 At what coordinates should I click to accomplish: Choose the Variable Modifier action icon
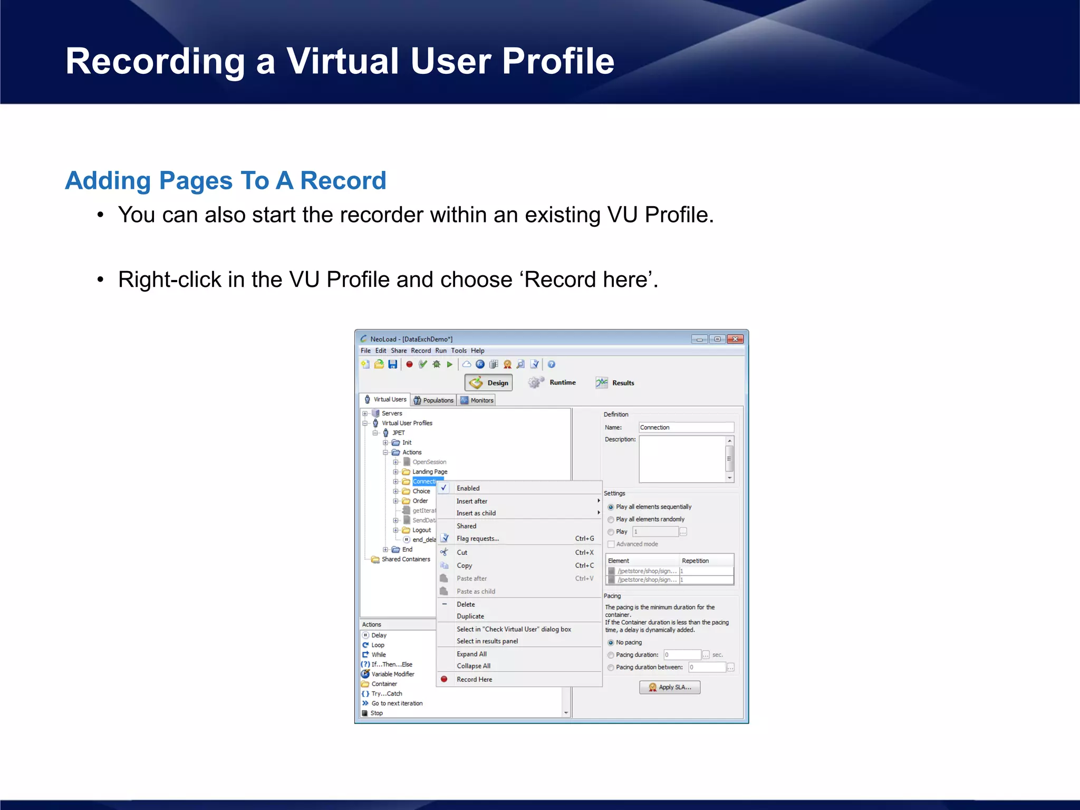click(x=365, y=674)
